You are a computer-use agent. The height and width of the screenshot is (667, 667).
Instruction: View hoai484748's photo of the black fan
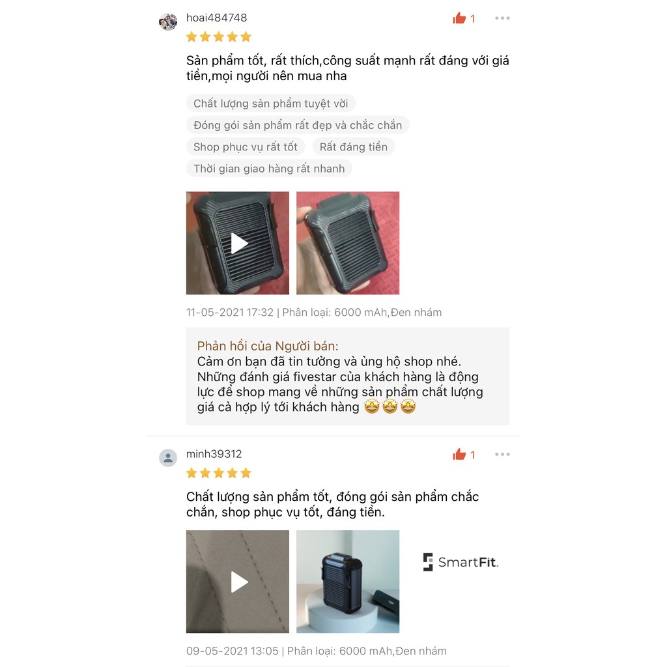348,243
